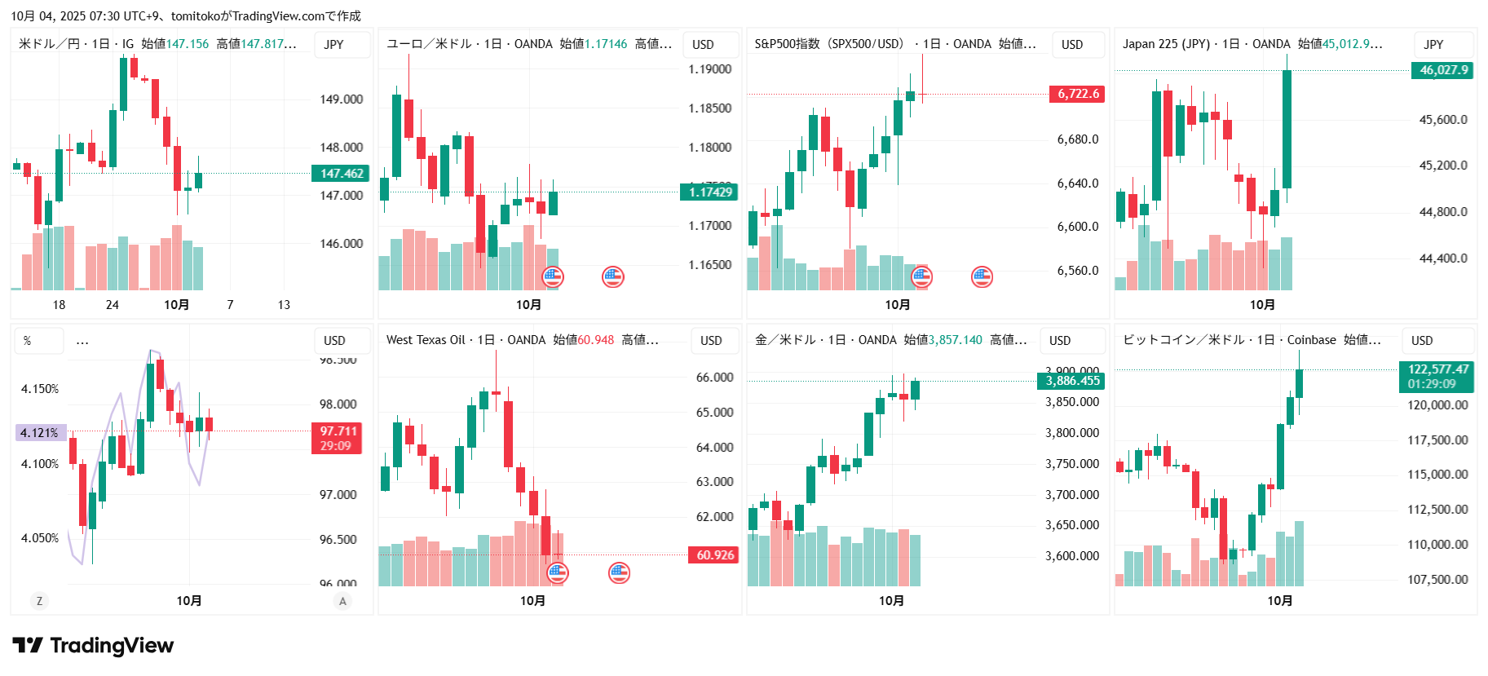Select the S&P500 index (SPX500/USD) chart title
This screenshot has height=676, width=1488.
coord(828,44)
